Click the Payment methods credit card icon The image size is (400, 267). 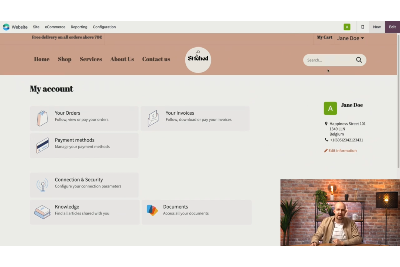click(x=42, y=146)
